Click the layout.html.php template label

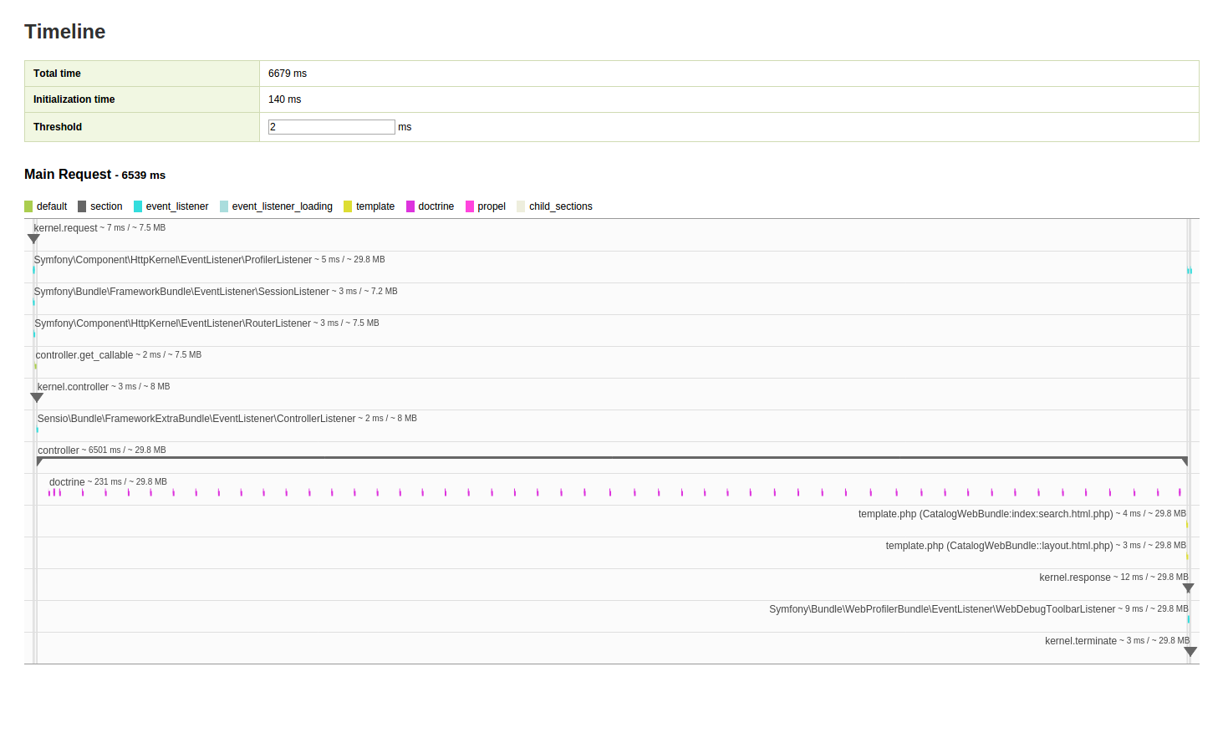pos(999,546)
